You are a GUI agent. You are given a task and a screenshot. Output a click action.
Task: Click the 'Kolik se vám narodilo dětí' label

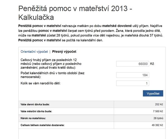click(x=41, y=83)
